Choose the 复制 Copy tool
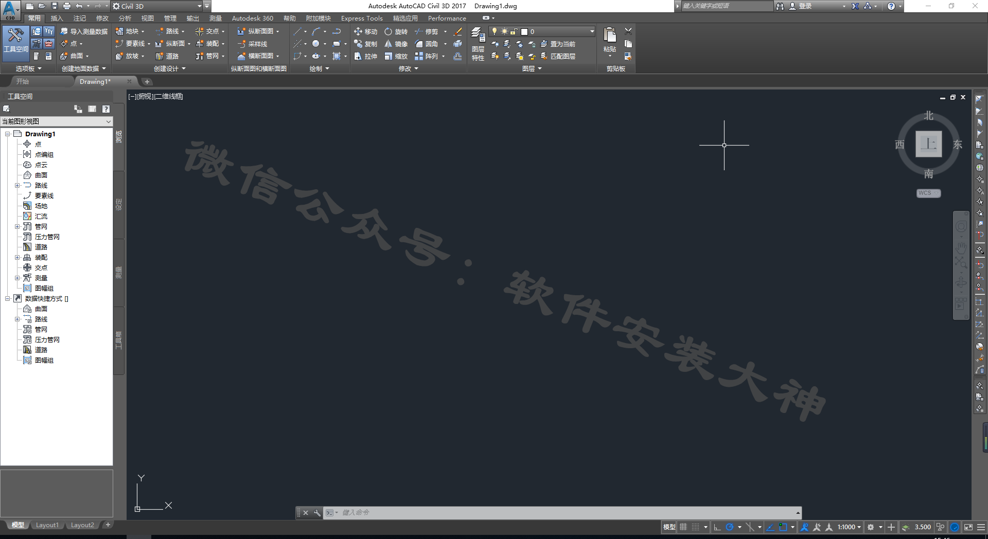The width and height of the screenshot is (988, 539). tap(365, 44)
